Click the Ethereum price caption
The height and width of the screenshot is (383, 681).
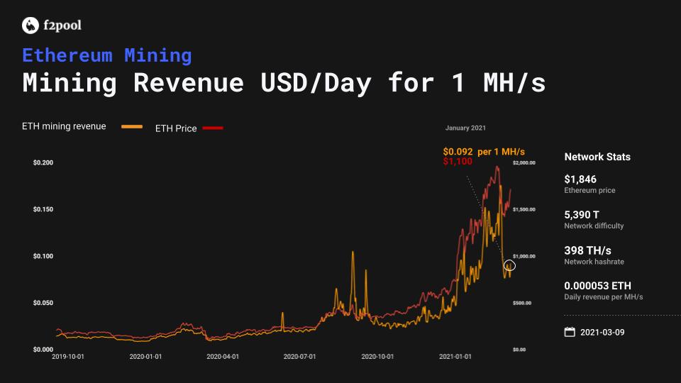click(589, 190)
